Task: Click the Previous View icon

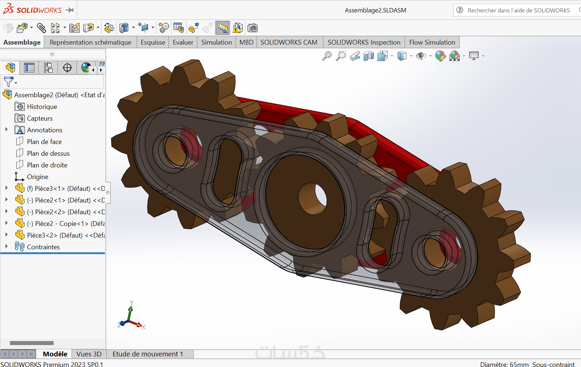Action: pos(355,56)
